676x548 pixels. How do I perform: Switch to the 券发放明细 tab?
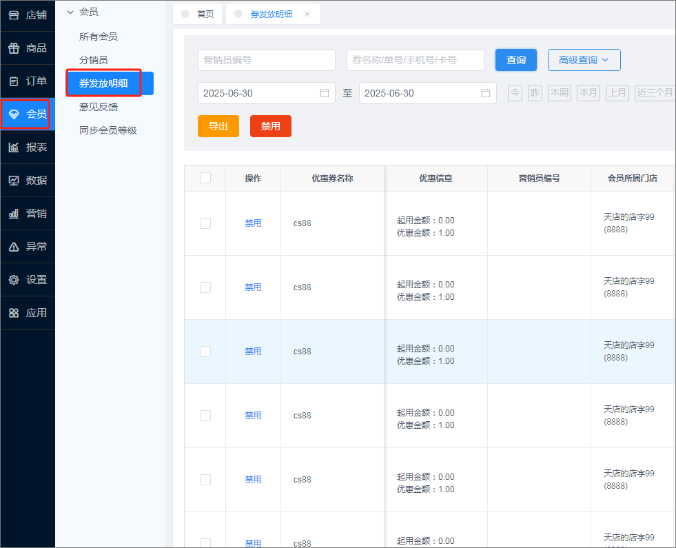pos(272,14)
